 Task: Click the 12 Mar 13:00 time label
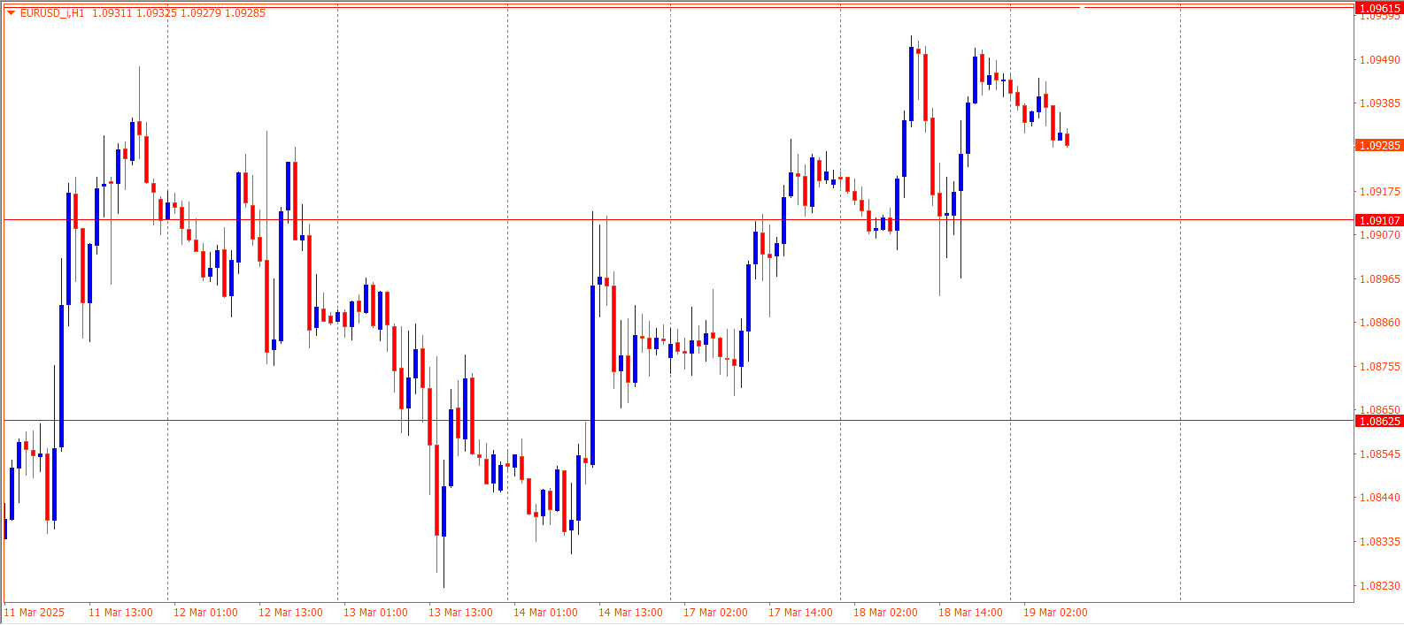(x=290, y=613)
